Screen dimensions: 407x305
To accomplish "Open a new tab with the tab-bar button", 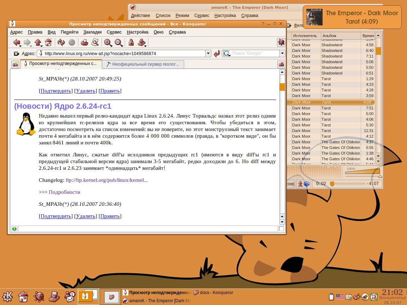I will pyautogui.click(x=15, y=64).
